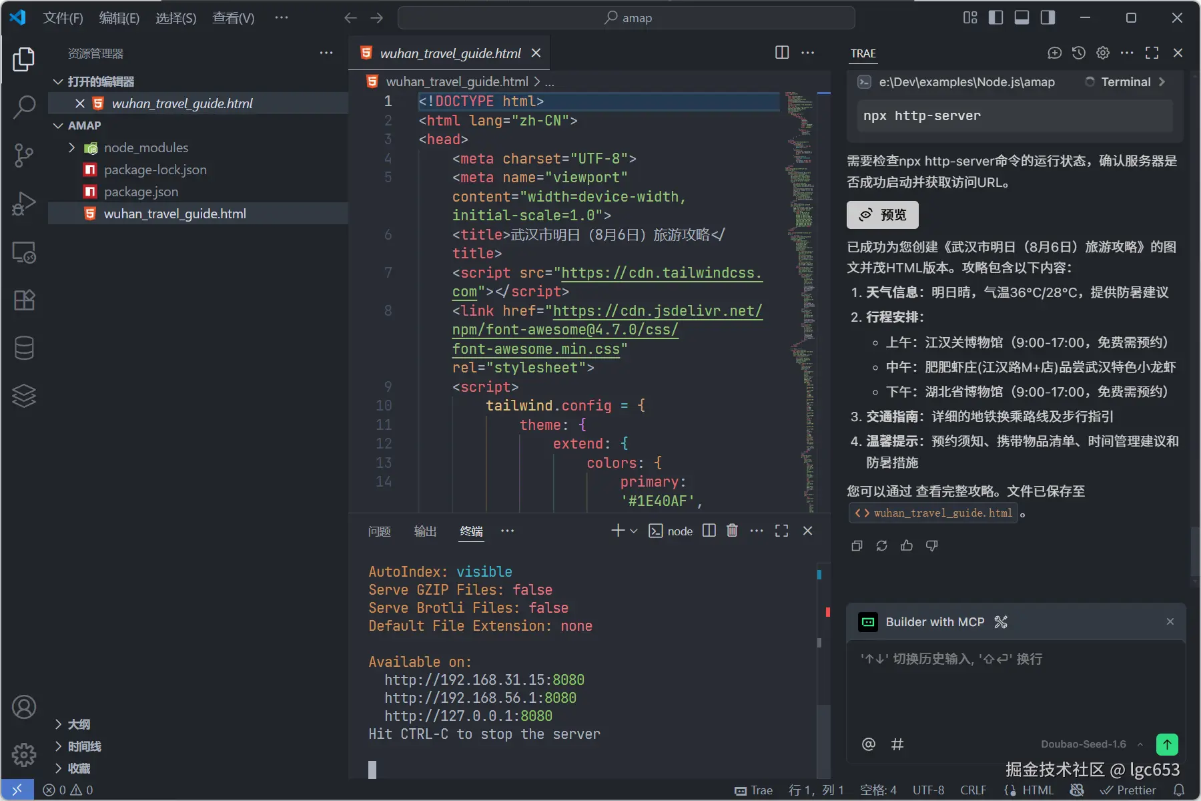
Task: Change UTF-8 encoding in status bar
Action: pos(928,790)
